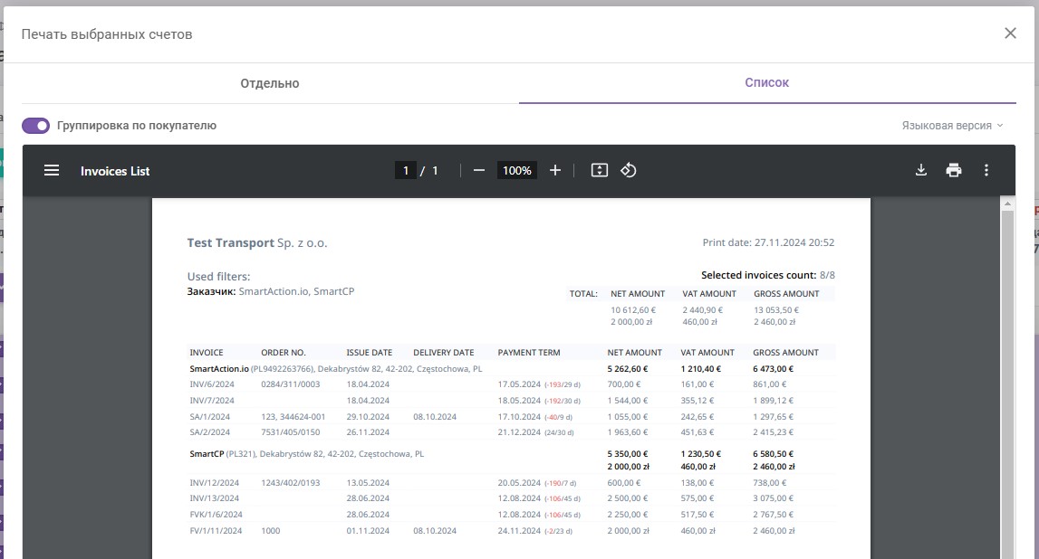
Task: Print the invoices list with printer icon
Action: pos(954,171)
